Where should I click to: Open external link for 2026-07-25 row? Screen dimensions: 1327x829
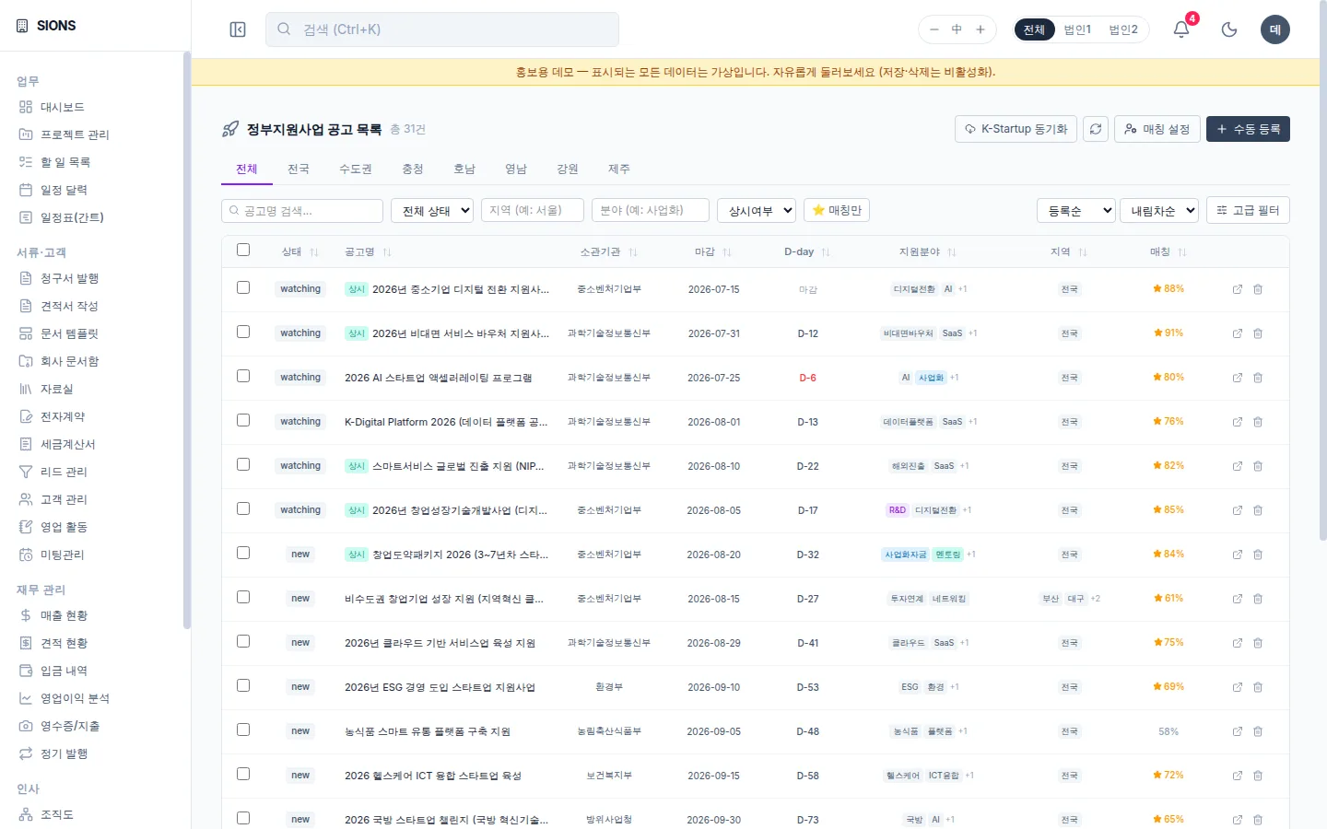(x=1238, y=378)
